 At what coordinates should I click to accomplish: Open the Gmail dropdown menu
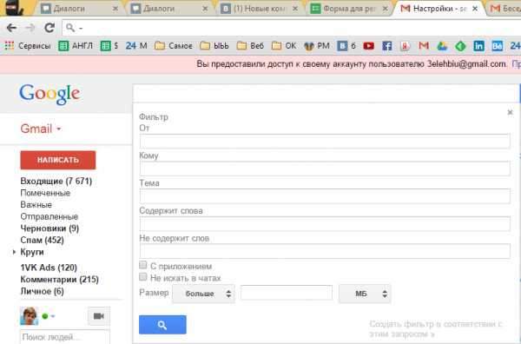click(41, 129)
